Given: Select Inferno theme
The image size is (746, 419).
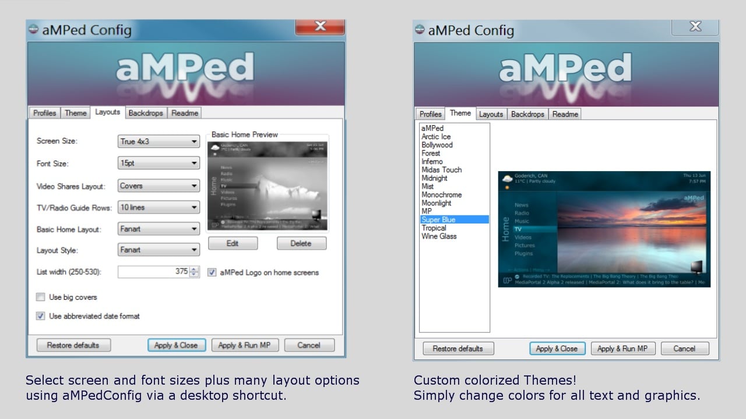Looking at the screenshot, I should click(x=432, y=162).
